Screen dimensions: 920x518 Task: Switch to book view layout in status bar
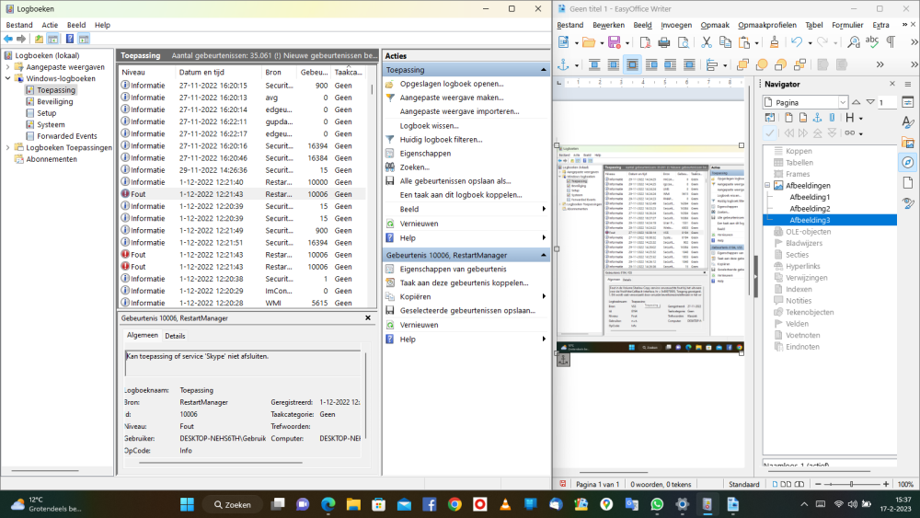(x=801, y=484)
